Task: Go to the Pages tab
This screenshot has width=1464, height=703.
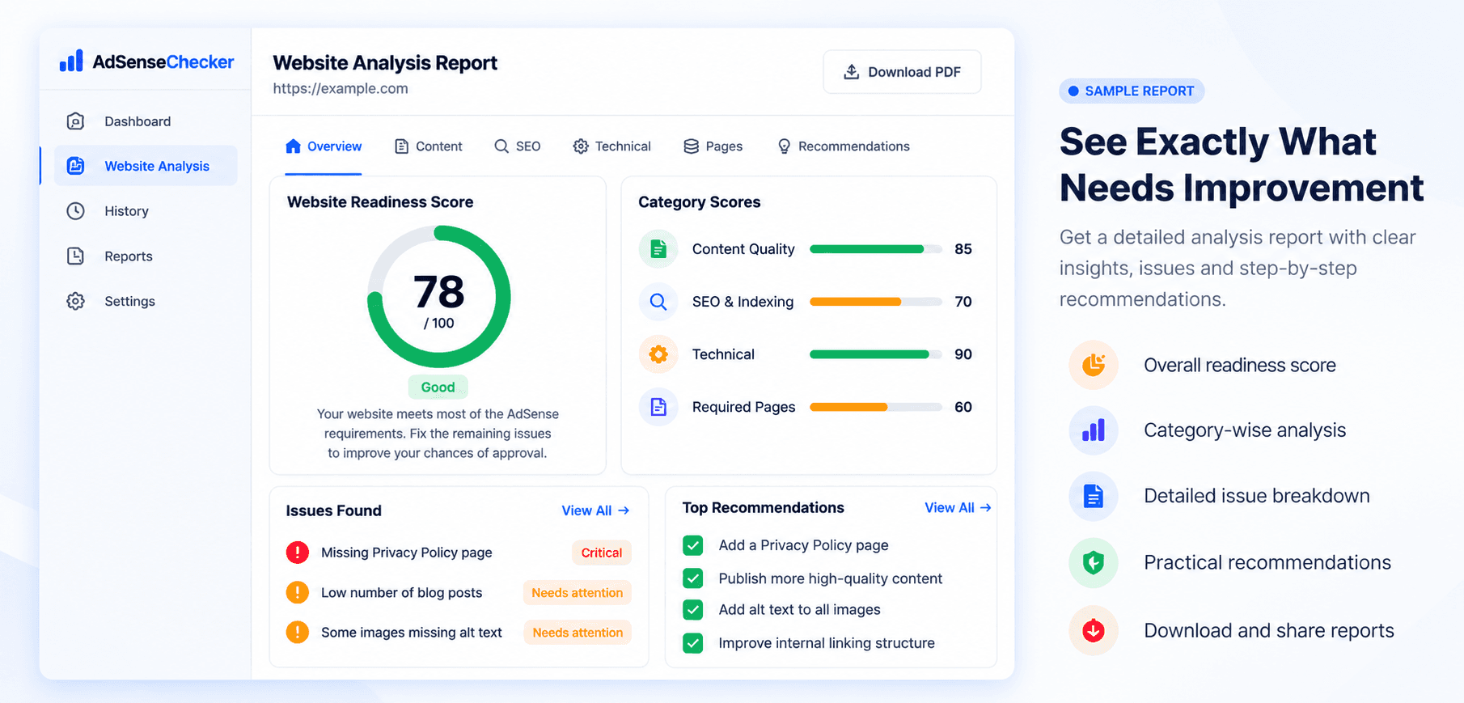Action: 713,146
